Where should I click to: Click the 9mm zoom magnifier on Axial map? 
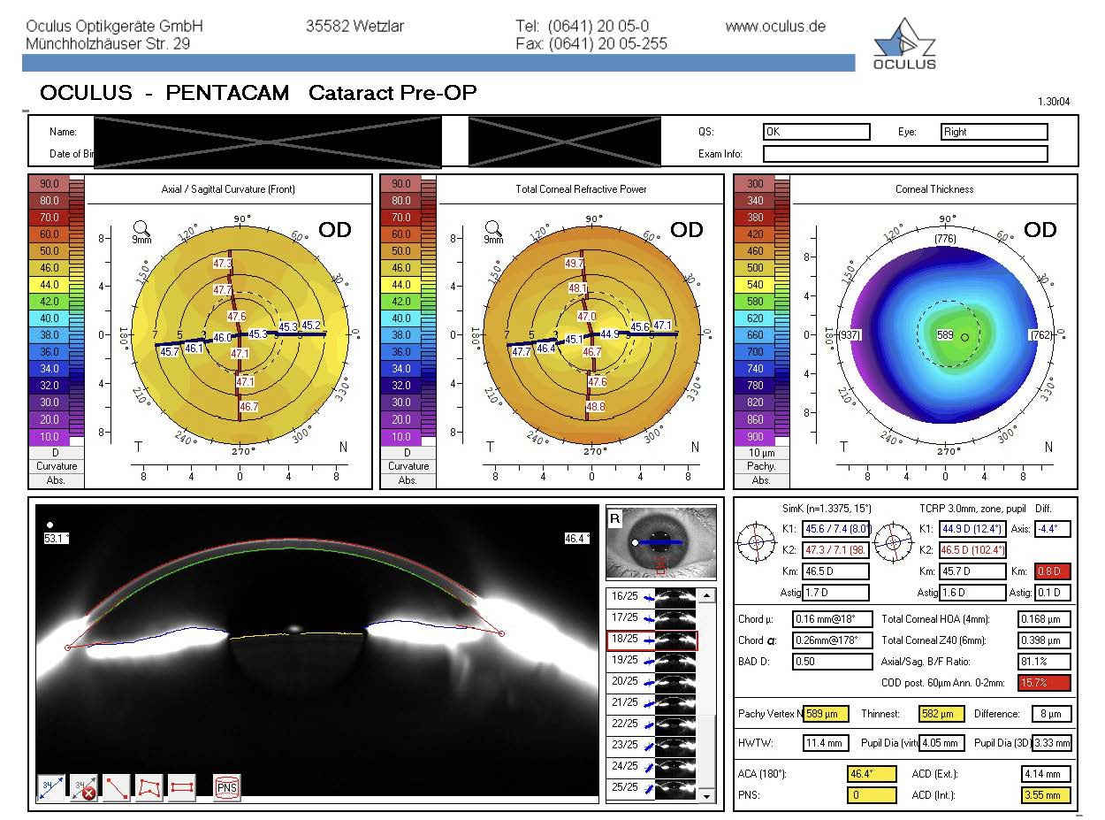[x=141, y=230]
